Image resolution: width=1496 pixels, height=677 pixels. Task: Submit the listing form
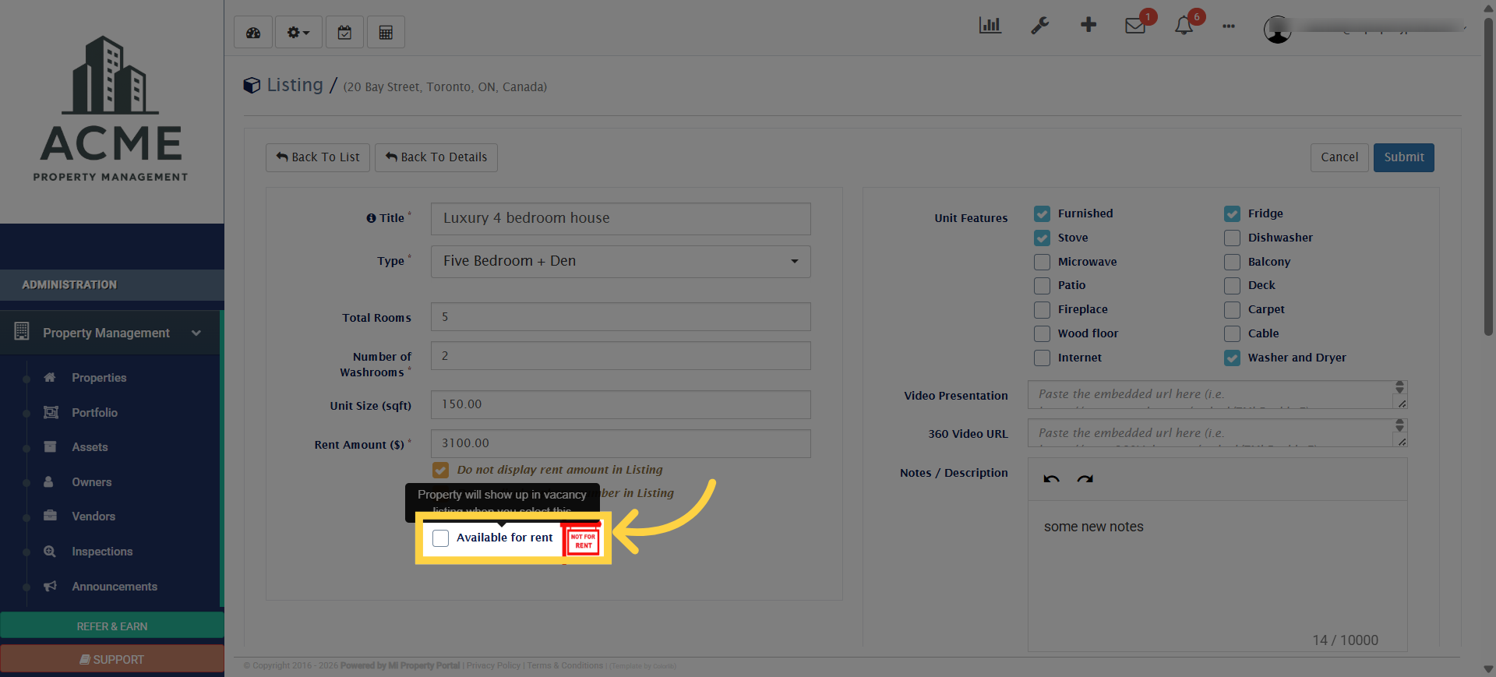1404,157
